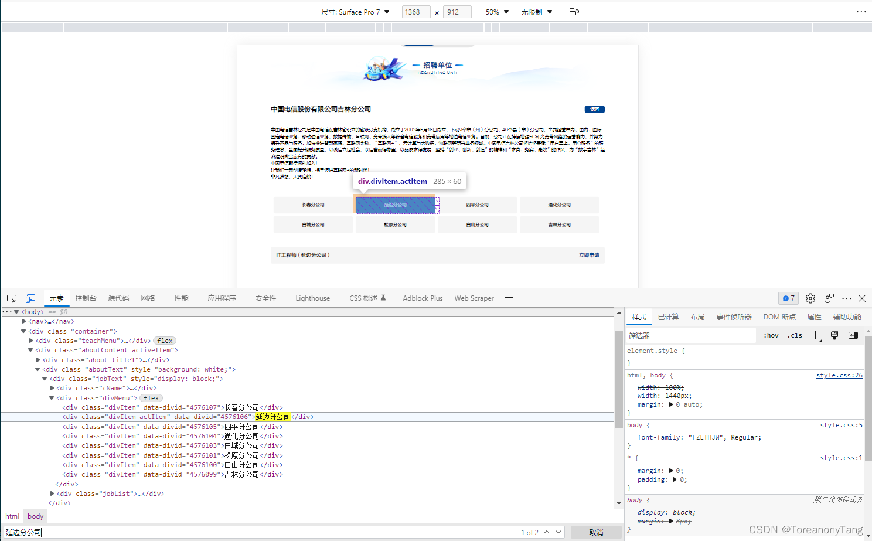Go to previous search result
Viewport: 872px width, 541px height.
(x=547, y=532)
